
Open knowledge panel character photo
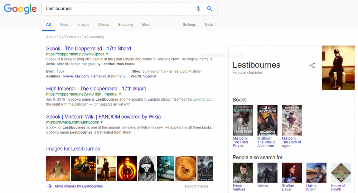coord(338,68)
